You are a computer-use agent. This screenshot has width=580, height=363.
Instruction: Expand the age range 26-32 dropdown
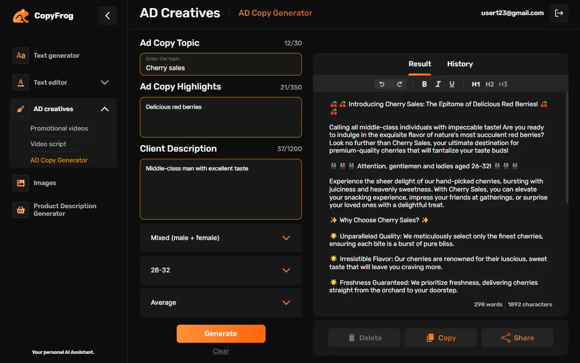coord(221,270)
